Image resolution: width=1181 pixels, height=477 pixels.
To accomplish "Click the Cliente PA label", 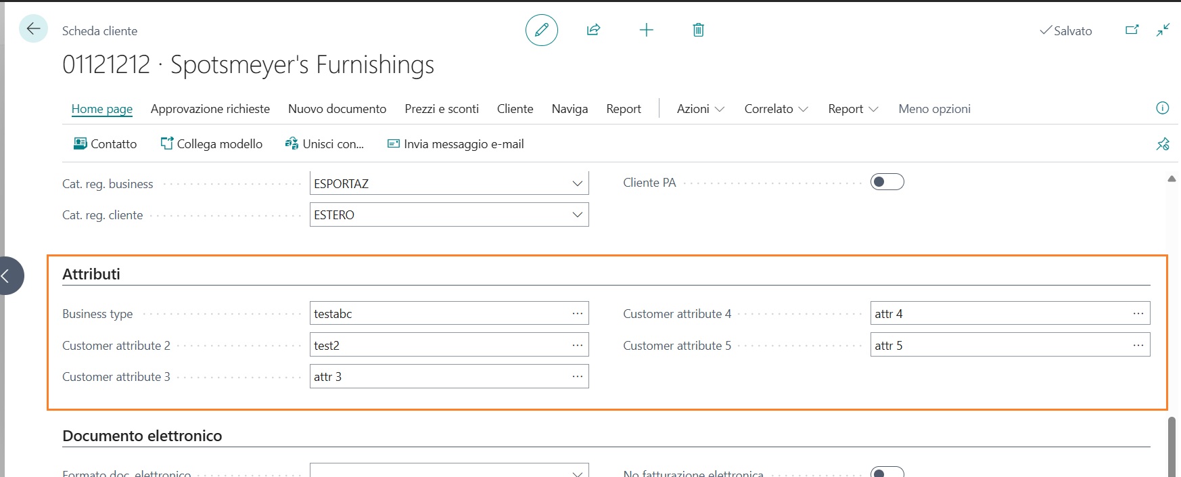I will coord(649,183).
